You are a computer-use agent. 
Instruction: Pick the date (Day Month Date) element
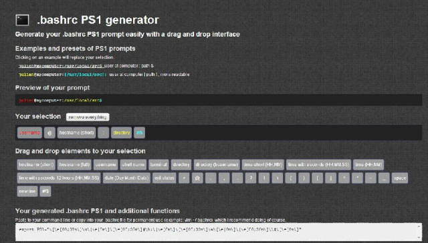[126, 178]
